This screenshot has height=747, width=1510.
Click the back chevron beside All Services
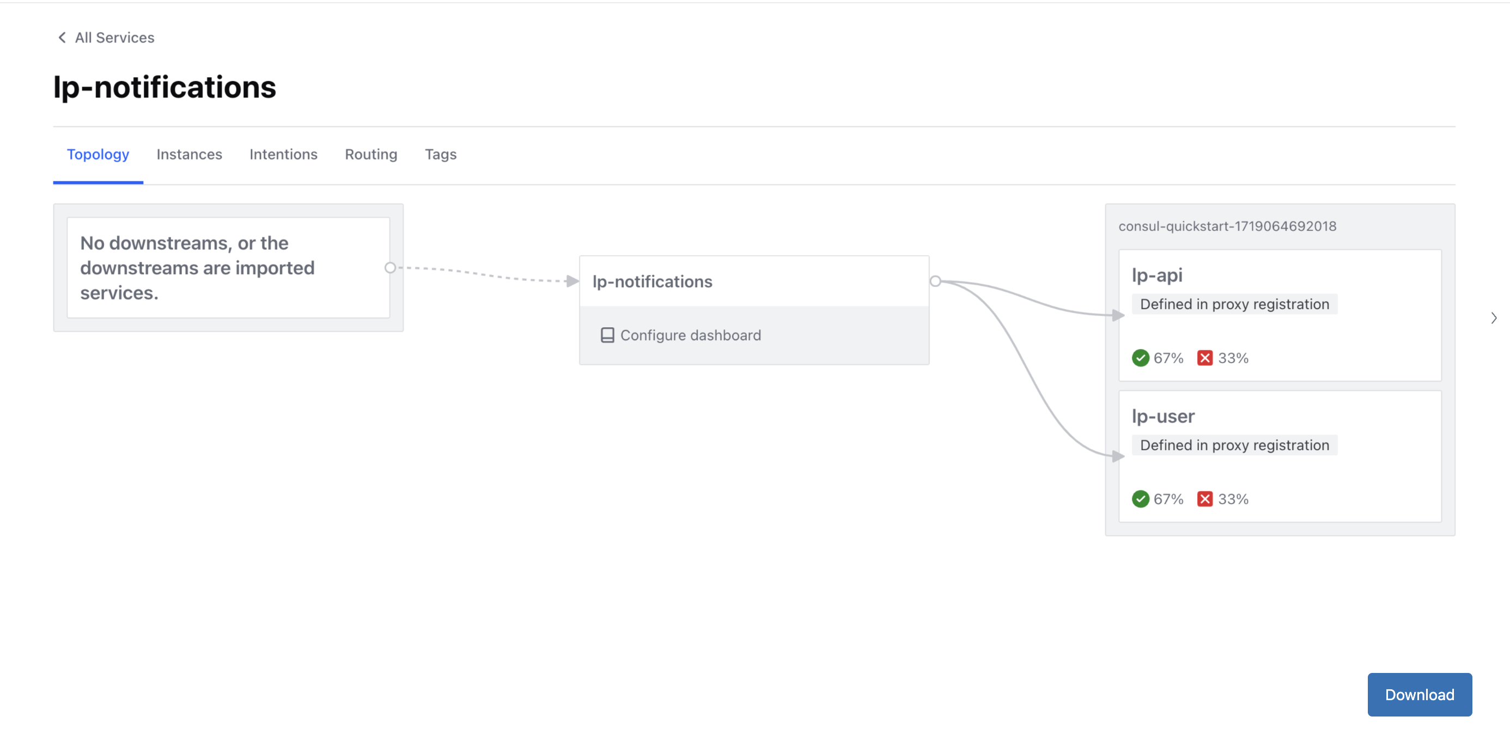62,38
